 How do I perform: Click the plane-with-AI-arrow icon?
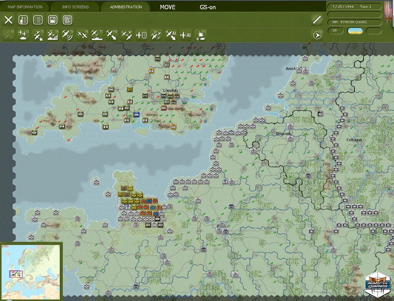click(x=170, y=35)
